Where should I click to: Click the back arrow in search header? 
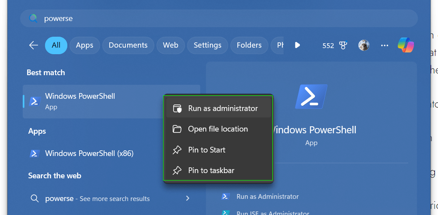click(x=34, y=45)
